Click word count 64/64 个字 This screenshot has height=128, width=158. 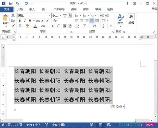(33, 125)
